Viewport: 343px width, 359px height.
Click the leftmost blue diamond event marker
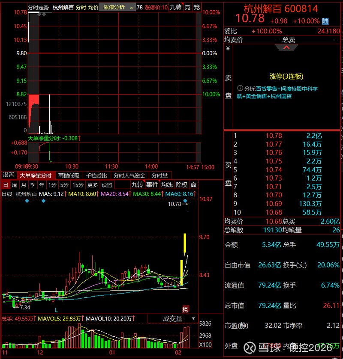[x=27, y=201]
